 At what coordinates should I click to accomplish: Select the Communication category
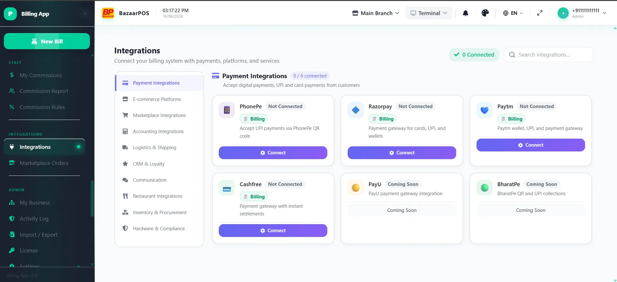pyautogui.click(x=159, y=180)
